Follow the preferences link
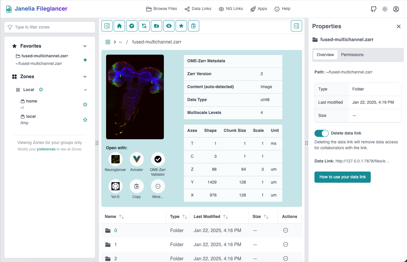407x262 pixels. click(46, 149)
